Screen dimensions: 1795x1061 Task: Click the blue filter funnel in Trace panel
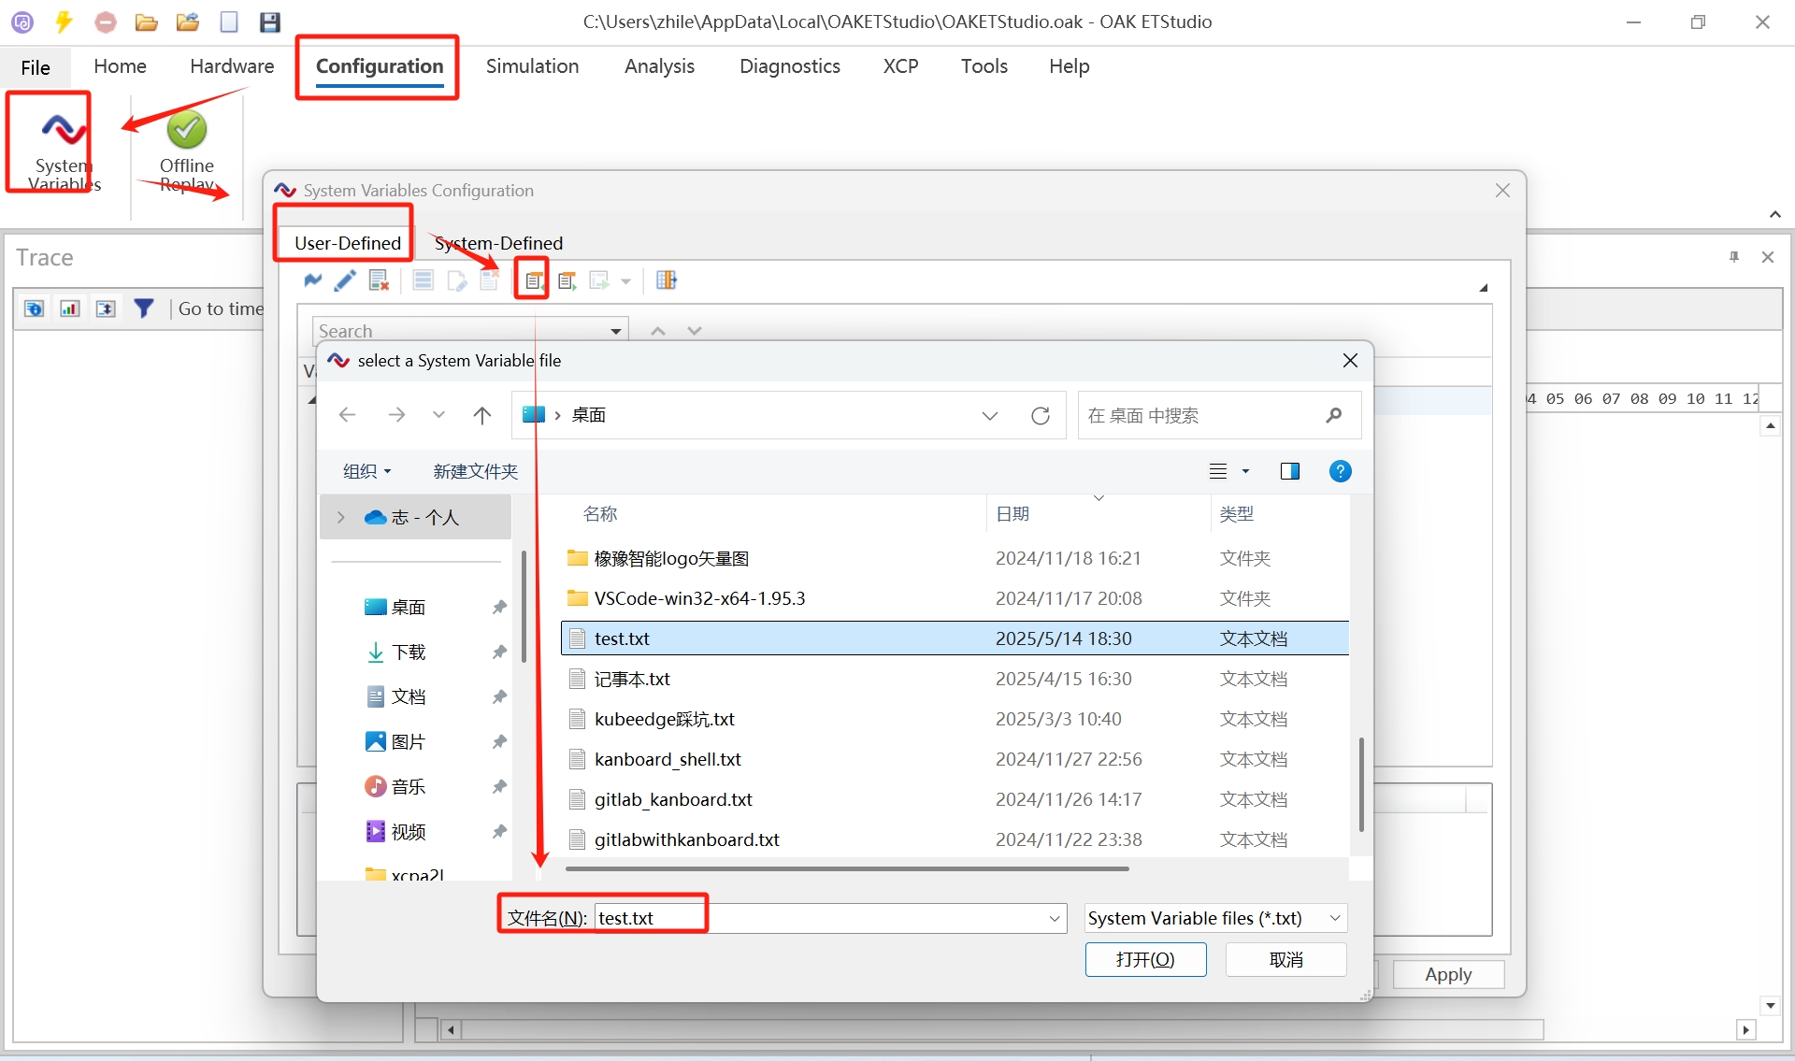[x=143, y=308]
